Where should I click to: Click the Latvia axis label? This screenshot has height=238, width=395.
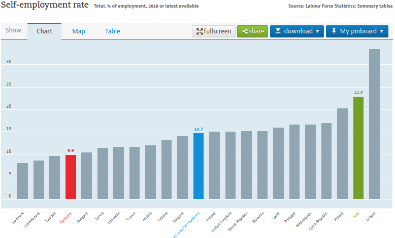tap(99, 216)
